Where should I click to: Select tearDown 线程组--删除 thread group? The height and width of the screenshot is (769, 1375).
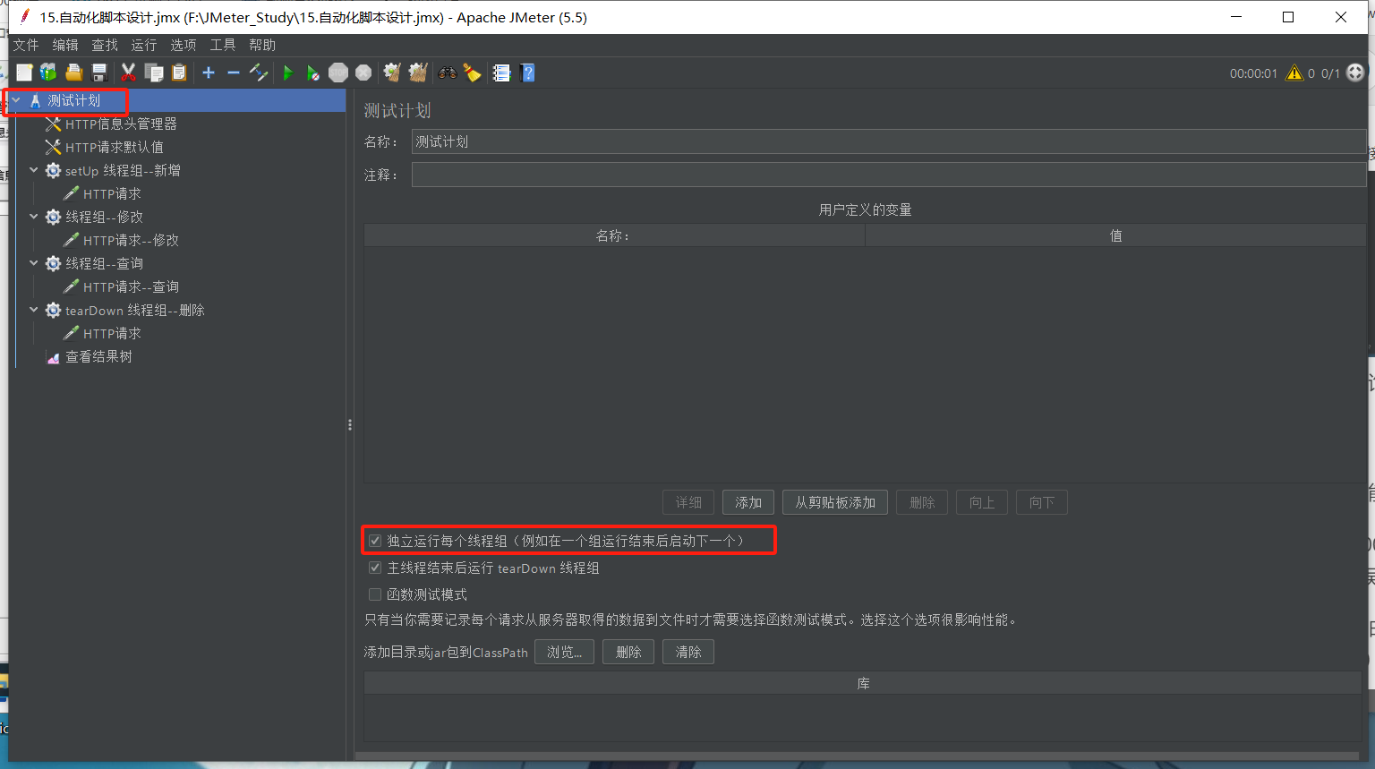click(134, 310)
